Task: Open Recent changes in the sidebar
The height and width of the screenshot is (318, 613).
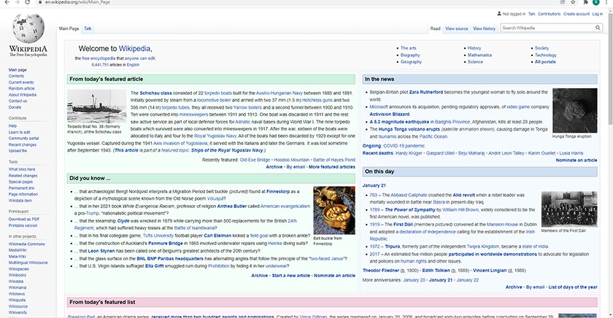Action: 23,144
